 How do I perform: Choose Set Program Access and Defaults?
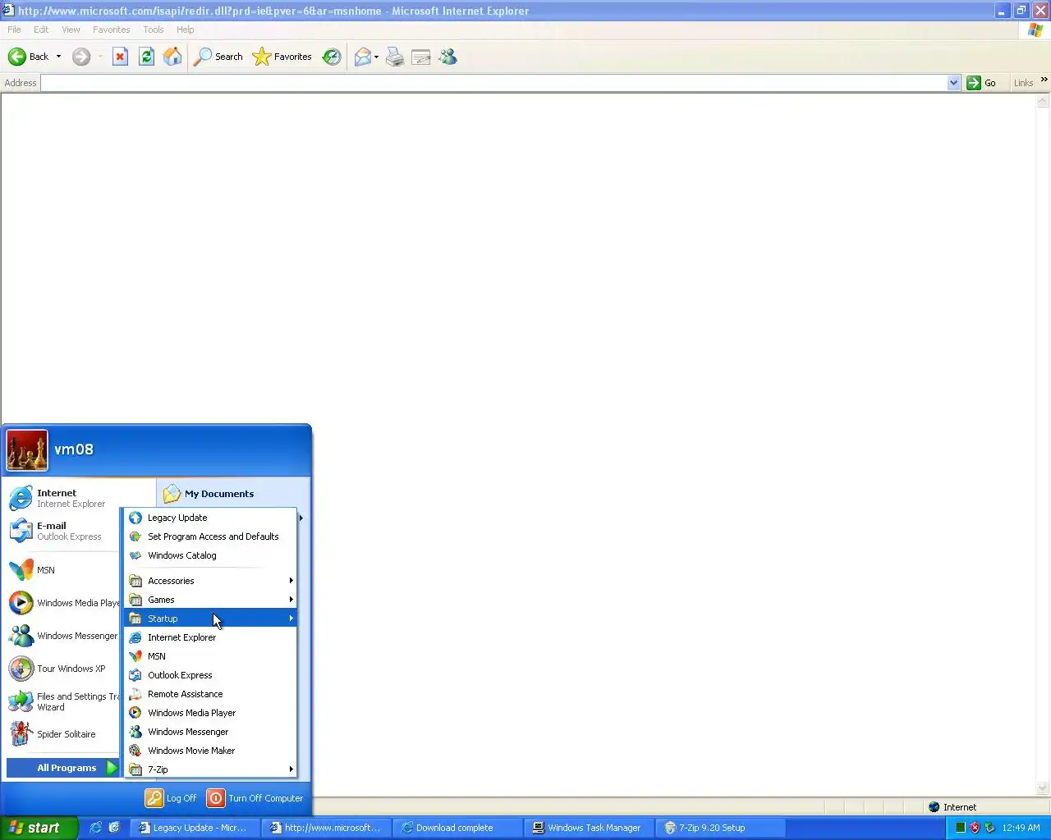(210, 536)
